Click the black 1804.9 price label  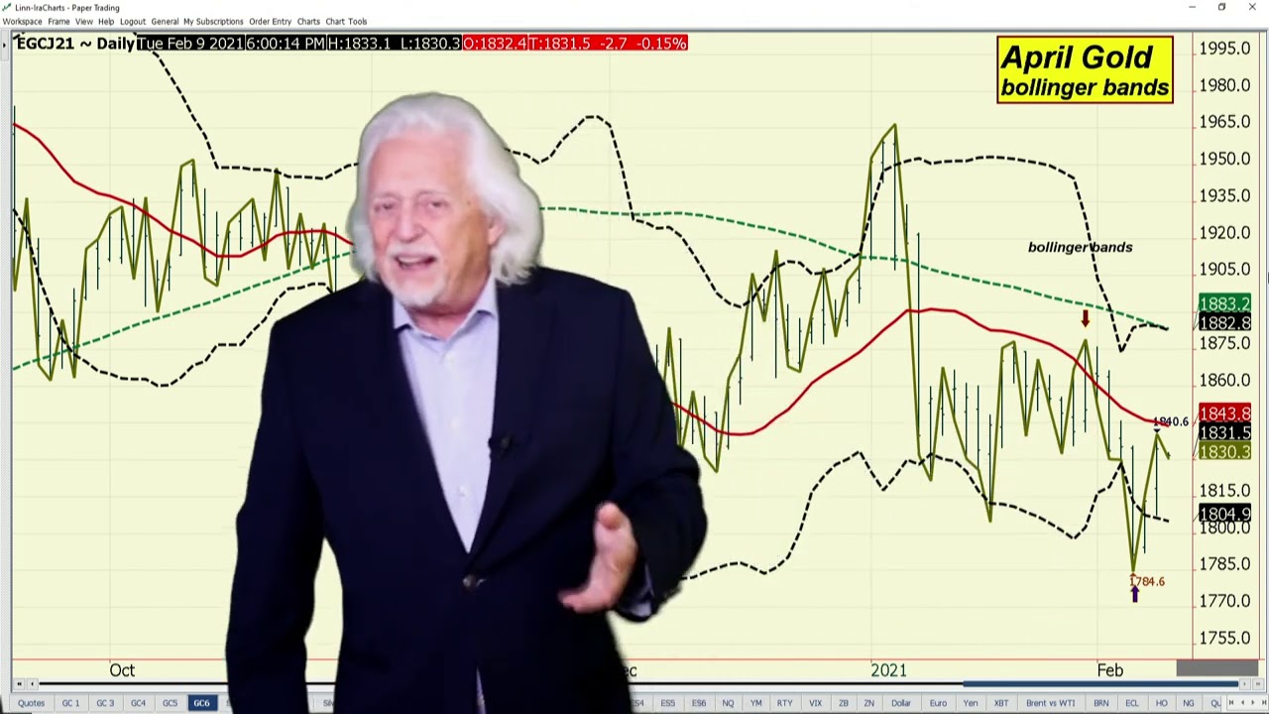1224,514
